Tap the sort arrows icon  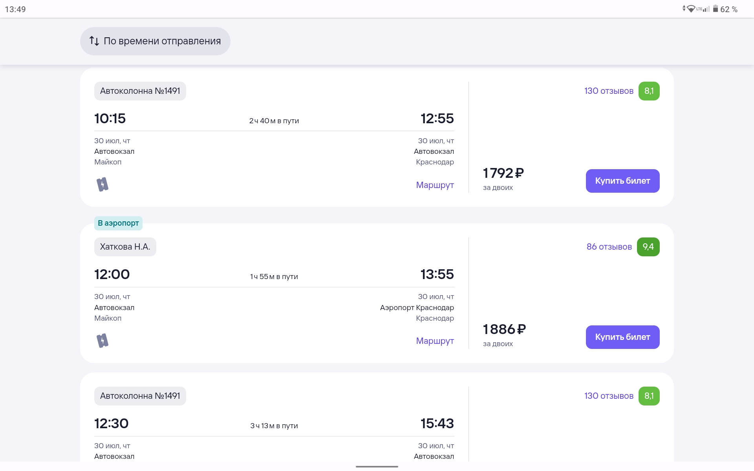pos(94,41)
